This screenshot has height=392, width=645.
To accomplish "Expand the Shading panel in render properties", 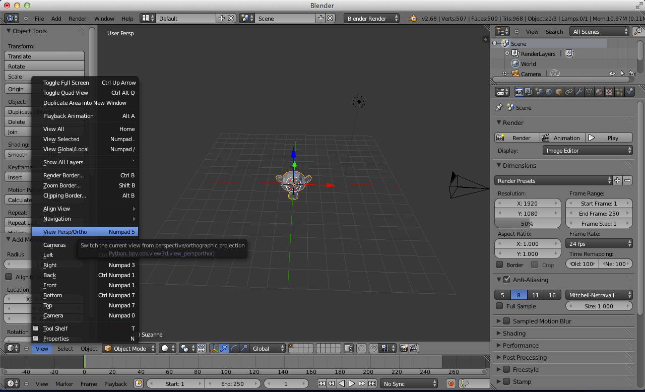I will coord(514,333).
